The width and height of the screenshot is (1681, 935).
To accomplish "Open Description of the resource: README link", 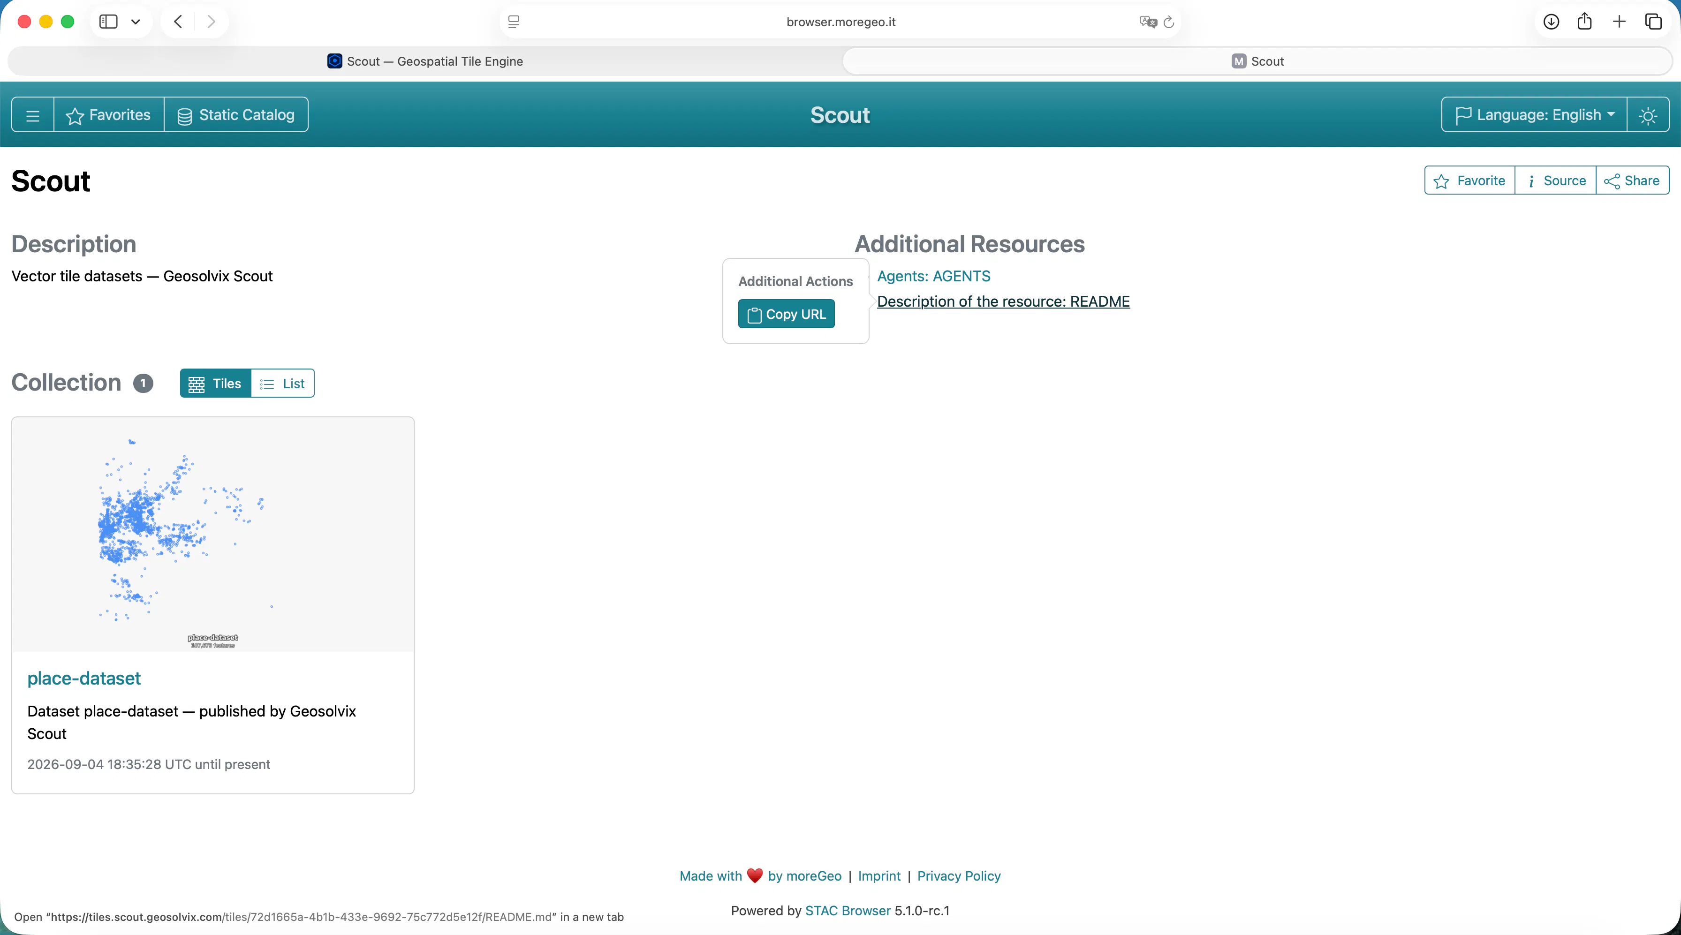I will [x=1004, y=302].
